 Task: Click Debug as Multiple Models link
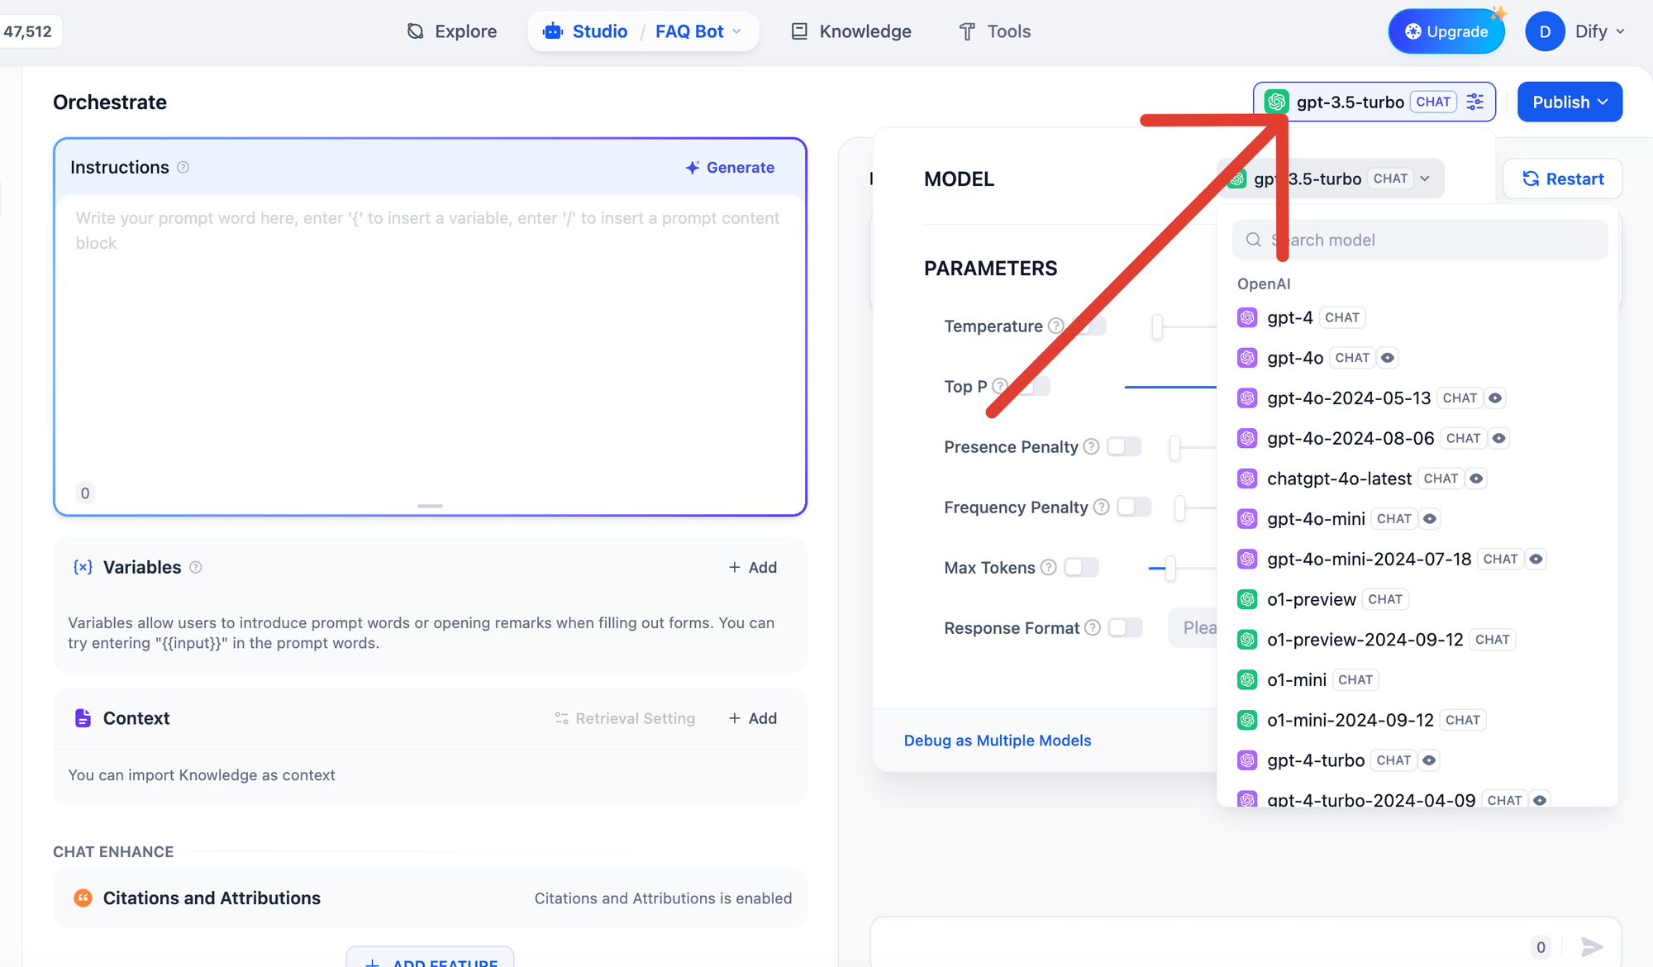(998, 741)
